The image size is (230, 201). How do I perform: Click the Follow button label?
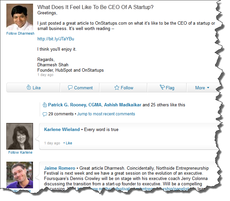(127, 88)
